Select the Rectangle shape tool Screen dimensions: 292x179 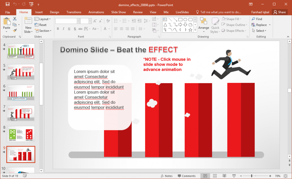click(180, 19)
